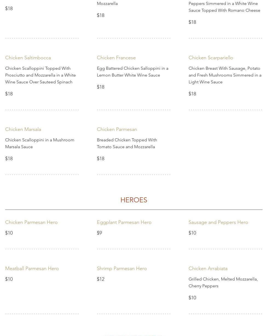The width and height of the screenshot is (268, 336).
Task: Select the Shrimp Parmesan Hero title
Action: [x=122, y=268]
